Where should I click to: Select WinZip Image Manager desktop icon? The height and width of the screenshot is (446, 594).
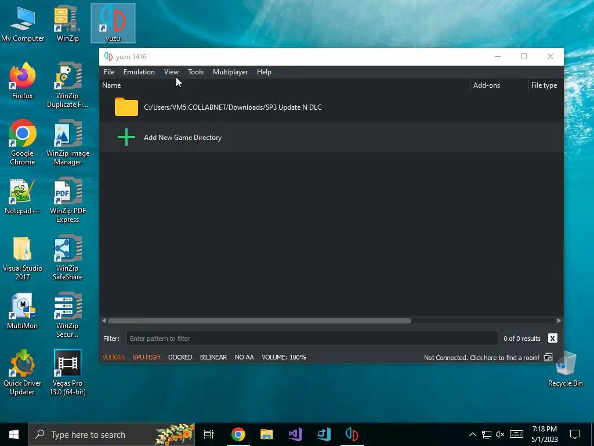(x=67, y=142)
